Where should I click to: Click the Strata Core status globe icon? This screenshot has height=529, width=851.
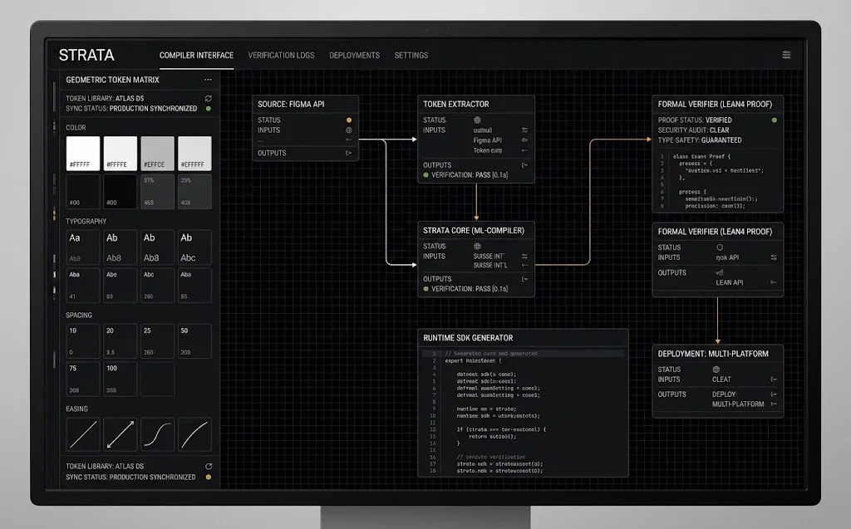(477, 247)
